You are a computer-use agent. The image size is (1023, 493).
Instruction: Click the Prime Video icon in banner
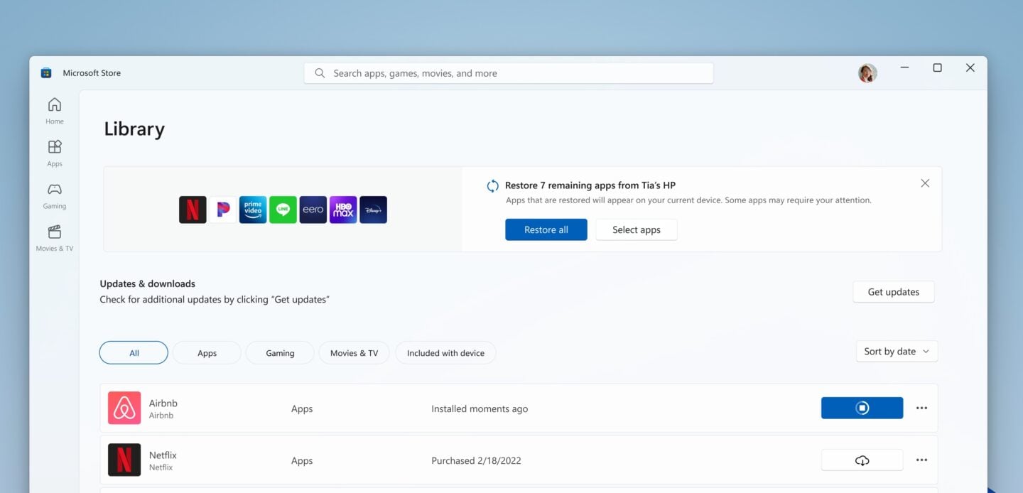click(253, 210)
